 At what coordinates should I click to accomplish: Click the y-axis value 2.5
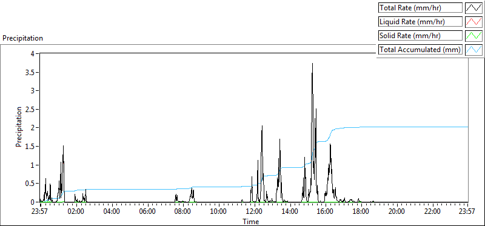(x=30, y=109)
